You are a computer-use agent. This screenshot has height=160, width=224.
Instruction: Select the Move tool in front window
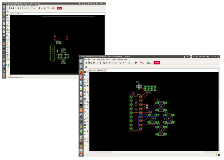[x=85, y=79]
